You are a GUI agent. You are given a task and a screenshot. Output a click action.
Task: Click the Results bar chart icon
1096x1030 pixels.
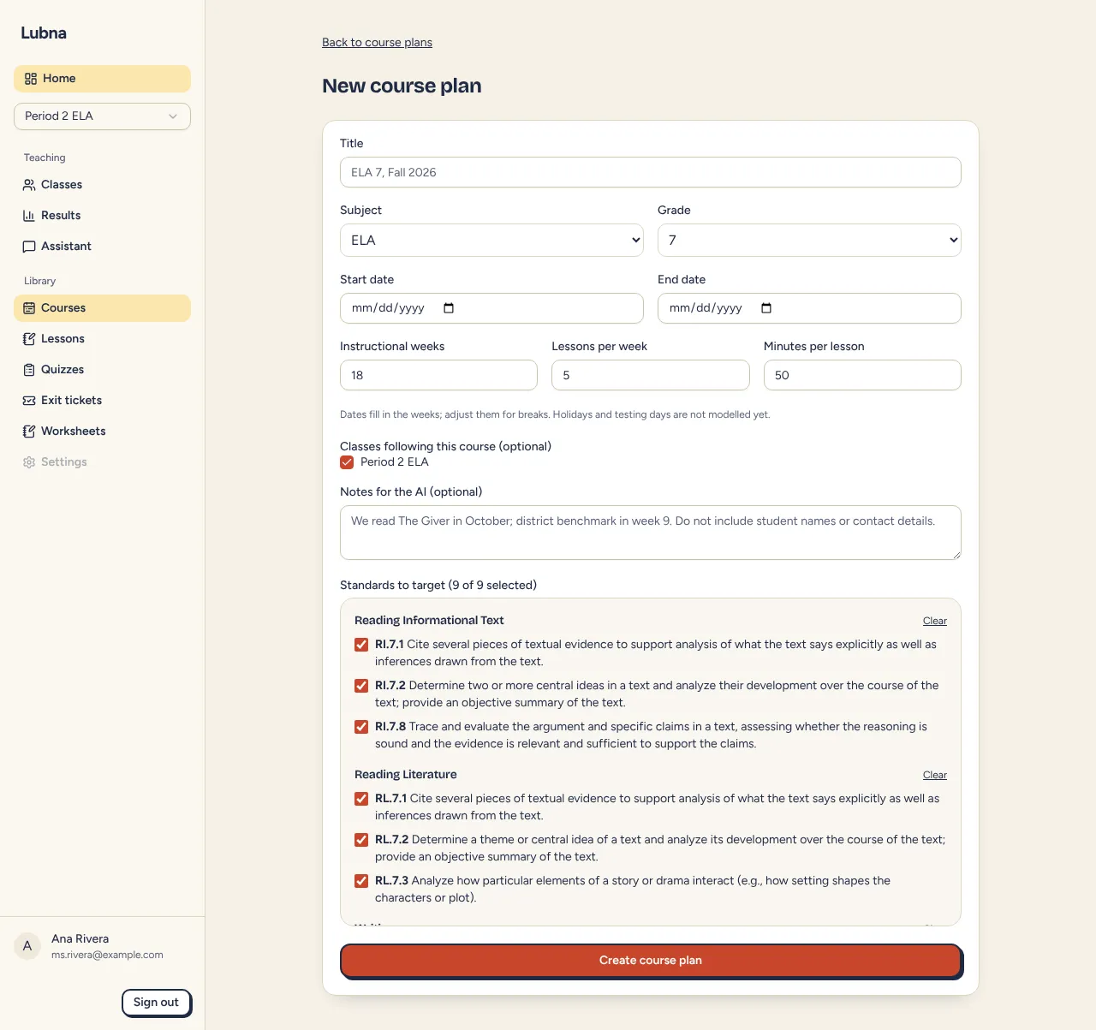coord(29,216)
